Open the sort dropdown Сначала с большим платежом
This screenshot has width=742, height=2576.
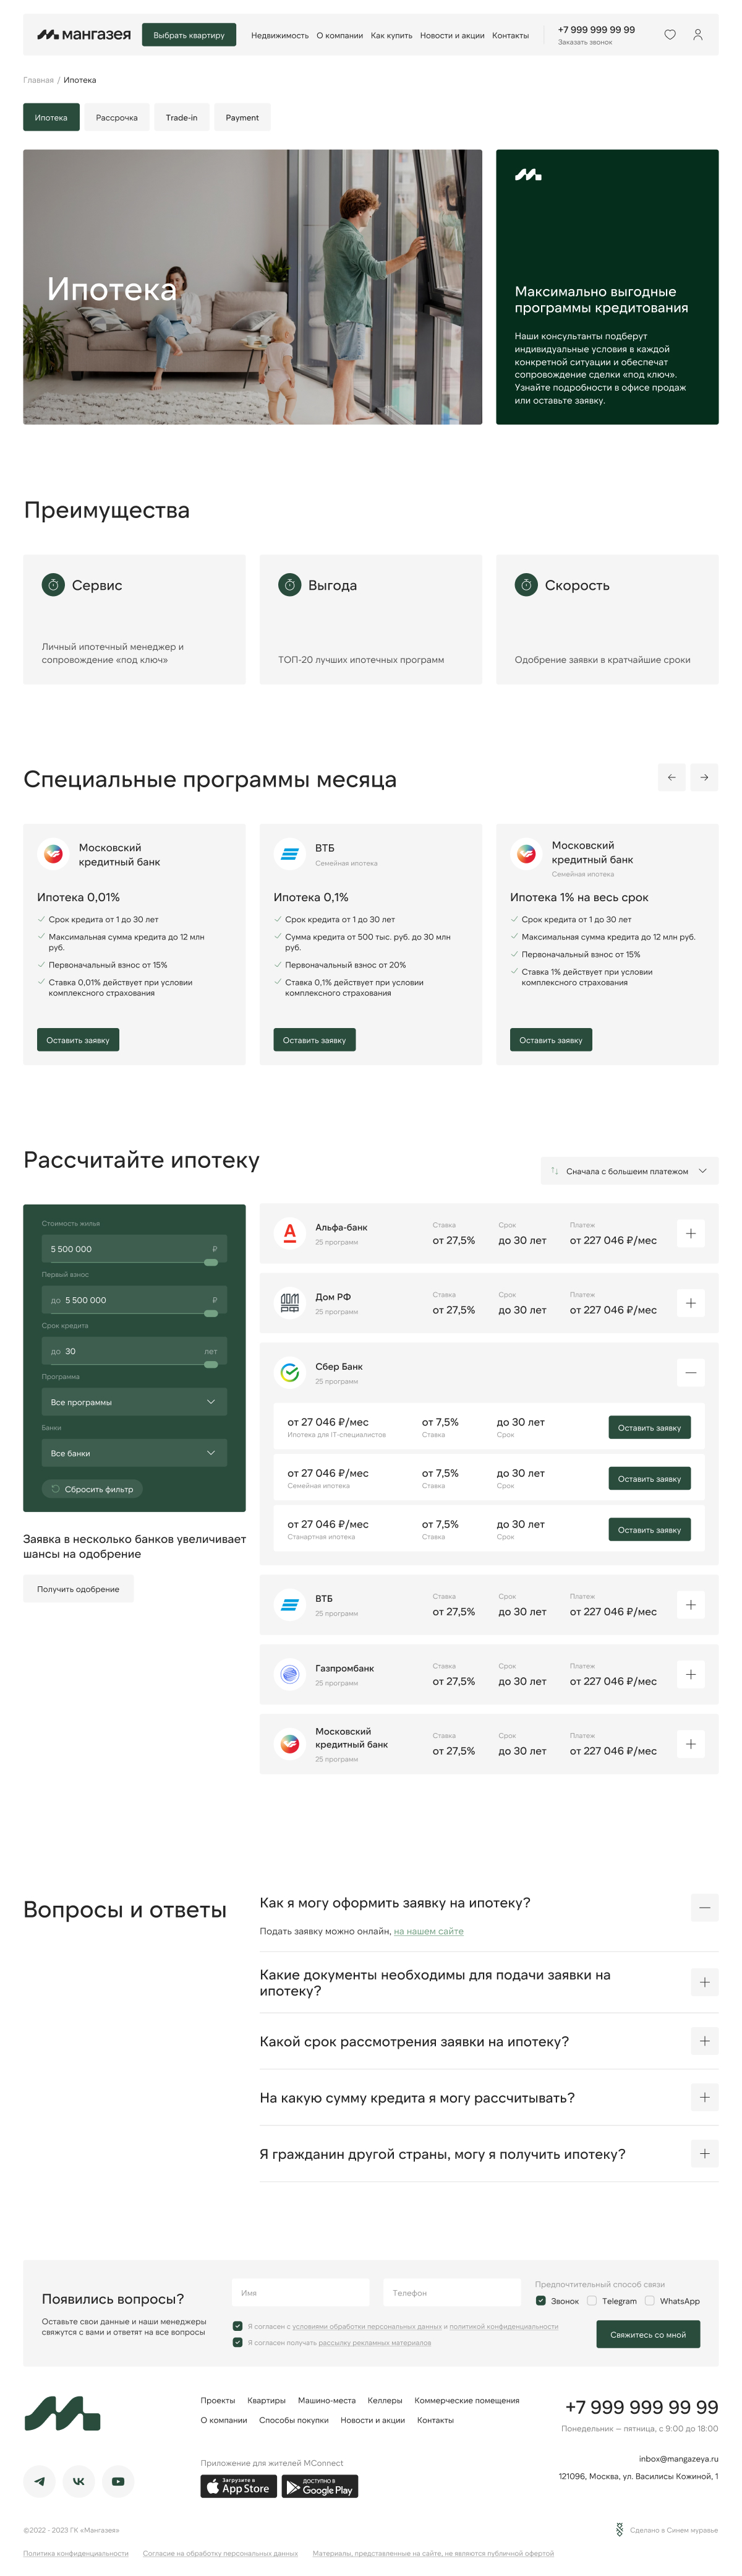click(629, 1170)
